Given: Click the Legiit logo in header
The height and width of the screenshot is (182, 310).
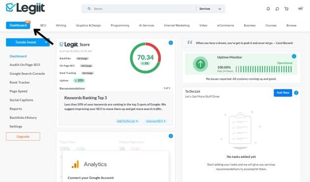Looking at the screenshot, I should click(25, 8).
